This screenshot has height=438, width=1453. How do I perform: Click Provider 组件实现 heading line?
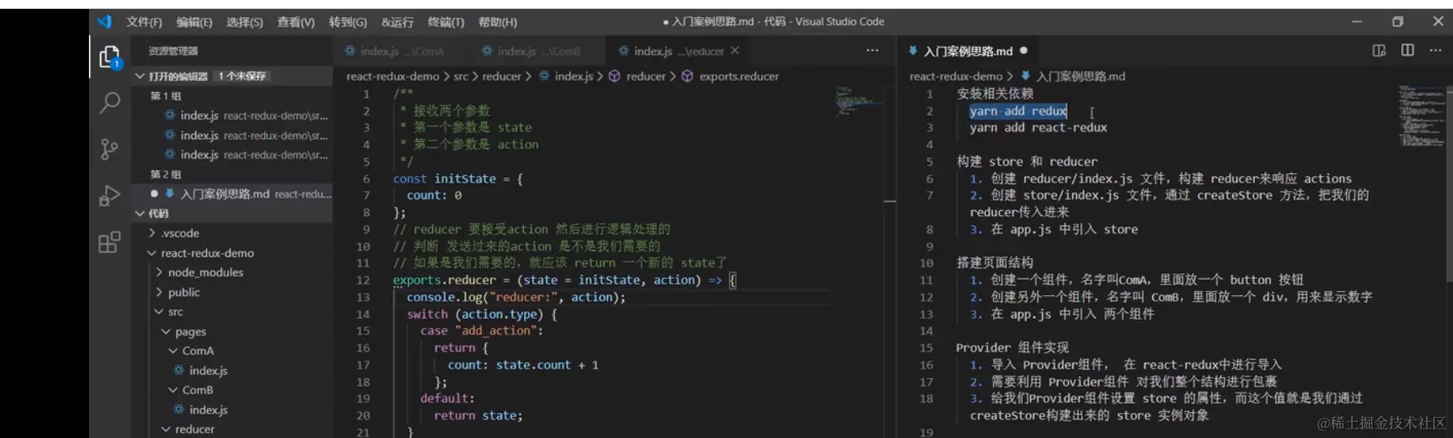point(1012,347)
